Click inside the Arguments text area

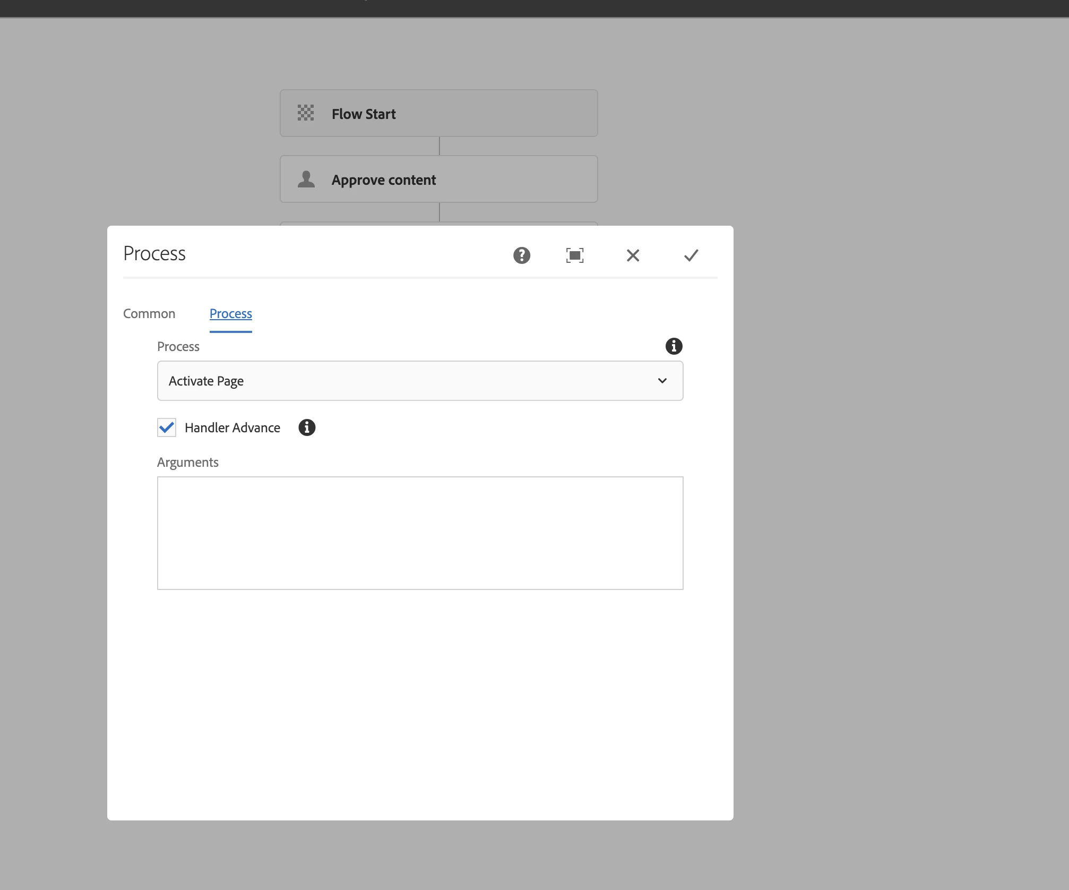coord(419,533)
